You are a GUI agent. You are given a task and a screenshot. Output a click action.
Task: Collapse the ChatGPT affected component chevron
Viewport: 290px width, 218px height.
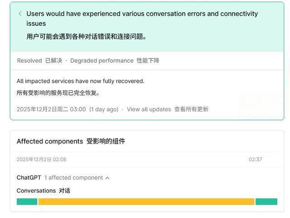[107, 178]
